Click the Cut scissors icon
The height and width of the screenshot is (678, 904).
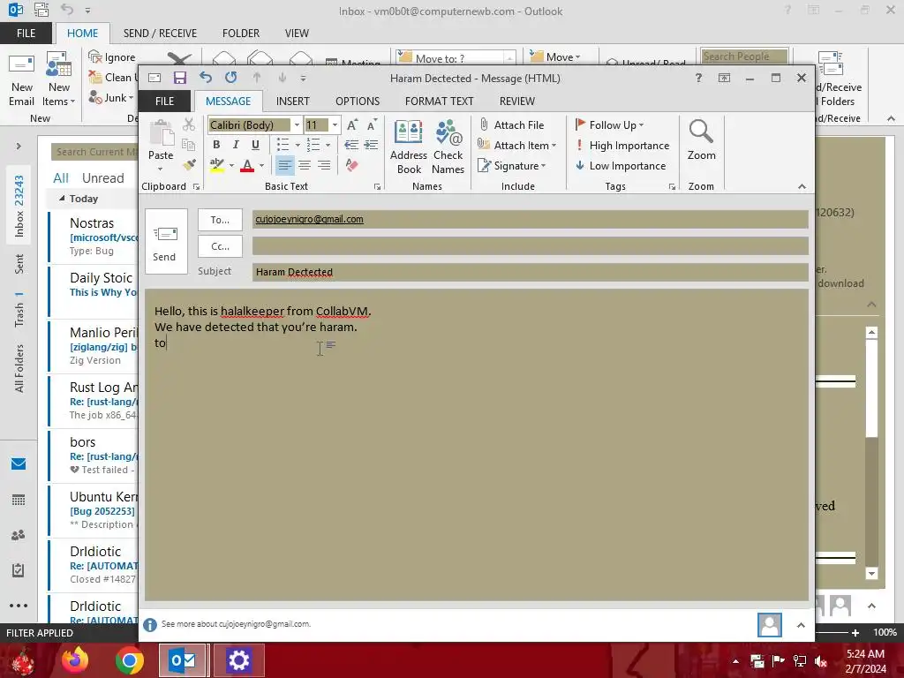[x=189, y=124]
